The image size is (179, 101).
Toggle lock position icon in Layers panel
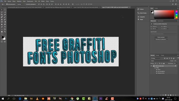(160, 63)
